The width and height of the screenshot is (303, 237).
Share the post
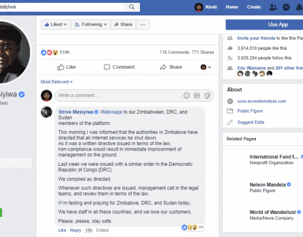tap(171, 67)
